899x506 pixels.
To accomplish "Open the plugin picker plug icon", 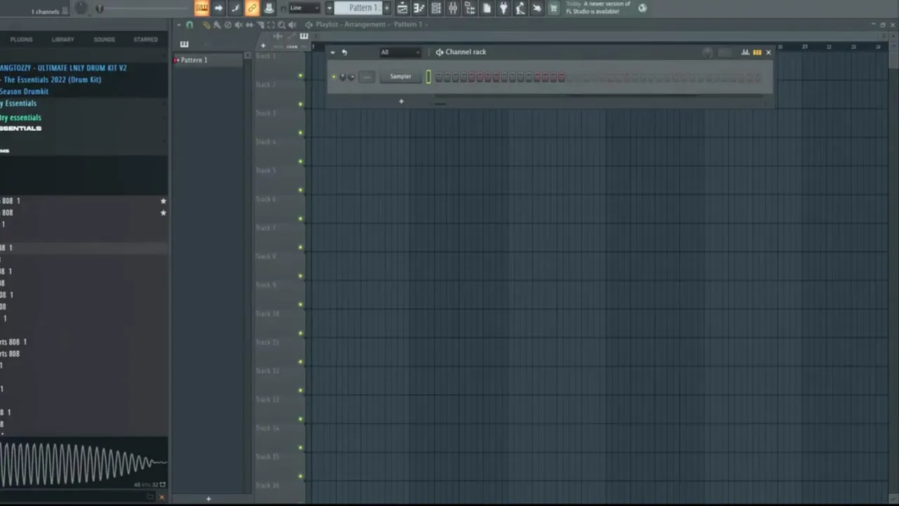I will click(x=504, y=8).
